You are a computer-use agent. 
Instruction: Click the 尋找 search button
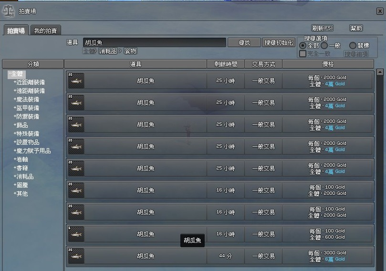[x=244, y=42]
